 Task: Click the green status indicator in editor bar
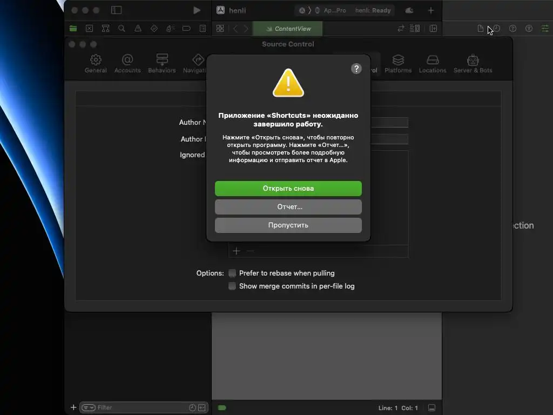click(222, 408)
